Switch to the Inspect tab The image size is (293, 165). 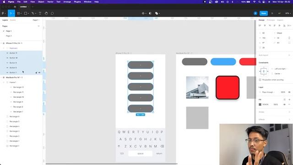[x=280, y=20]
